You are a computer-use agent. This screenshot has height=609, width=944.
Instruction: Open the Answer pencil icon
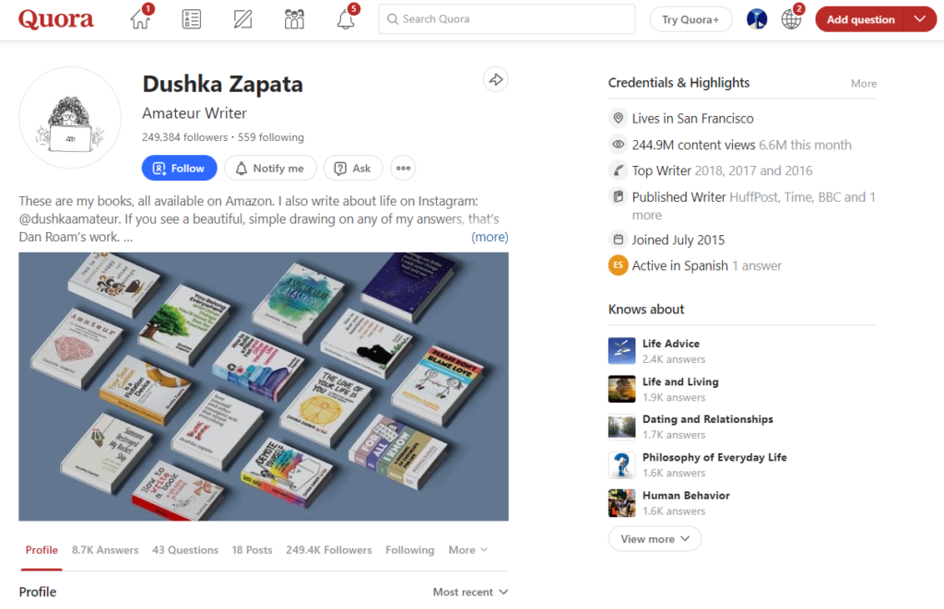click(x=242, y=19)
